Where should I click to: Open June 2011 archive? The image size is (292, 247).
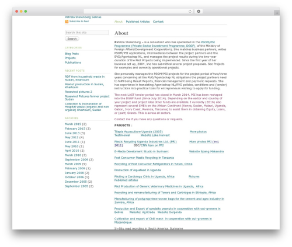tap(72, 142)
